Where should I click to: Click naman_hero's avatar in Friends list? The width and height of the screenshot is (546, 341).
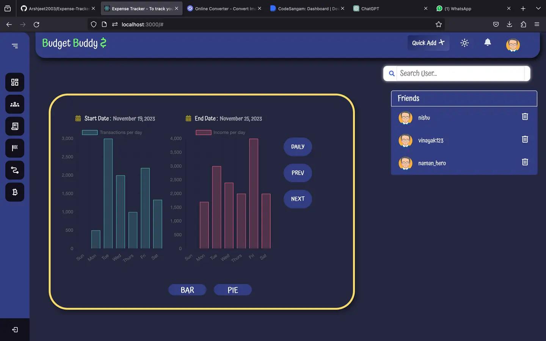(x=405, y=163)
